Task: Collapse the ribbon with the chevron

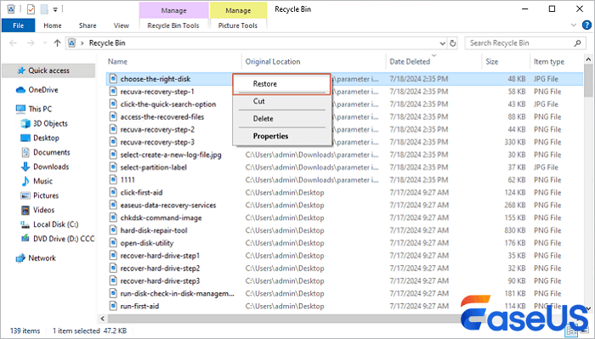Action: pyautogui.click(x=574, y=25)
